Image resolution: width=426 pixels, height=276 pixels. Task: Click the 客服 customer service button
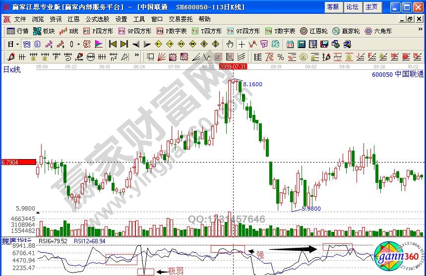pos(333,6)
